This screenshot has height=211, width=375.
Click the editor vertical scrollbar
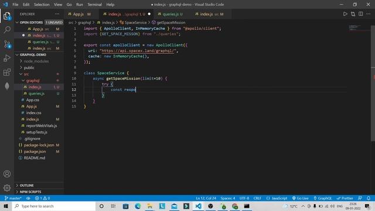(x=373, y=84)
